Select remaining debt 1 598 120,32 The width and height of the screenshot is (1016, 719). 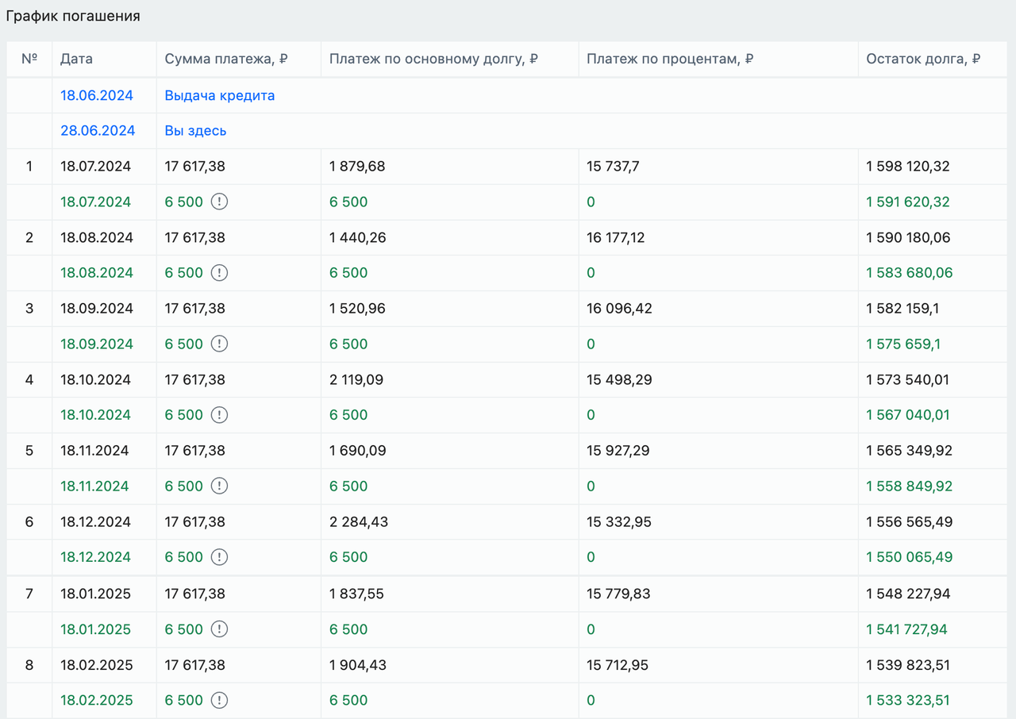[x=908, y=167]
